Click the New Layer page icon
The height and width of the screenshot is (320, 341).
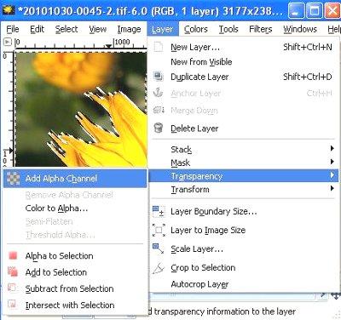coord(159,47)
